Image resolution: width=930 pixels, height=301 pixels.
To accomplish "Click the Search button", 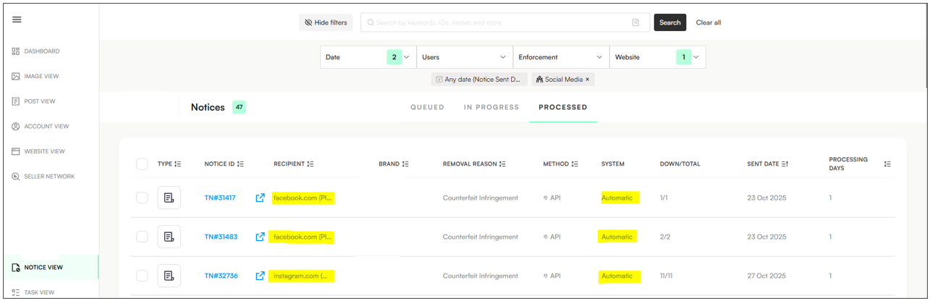I will pyautogui.click(x=669, y=22).
